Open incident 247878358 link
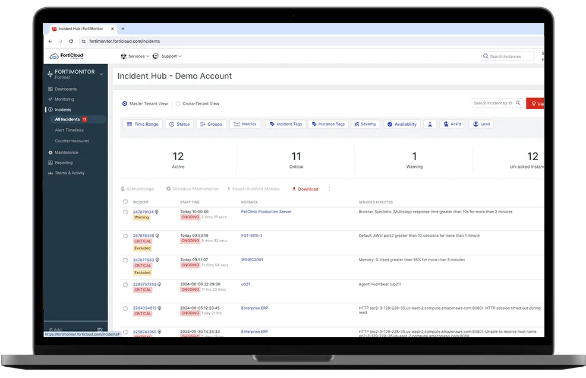The height and width of the screenshot is (378, 586). pos(143,236)
